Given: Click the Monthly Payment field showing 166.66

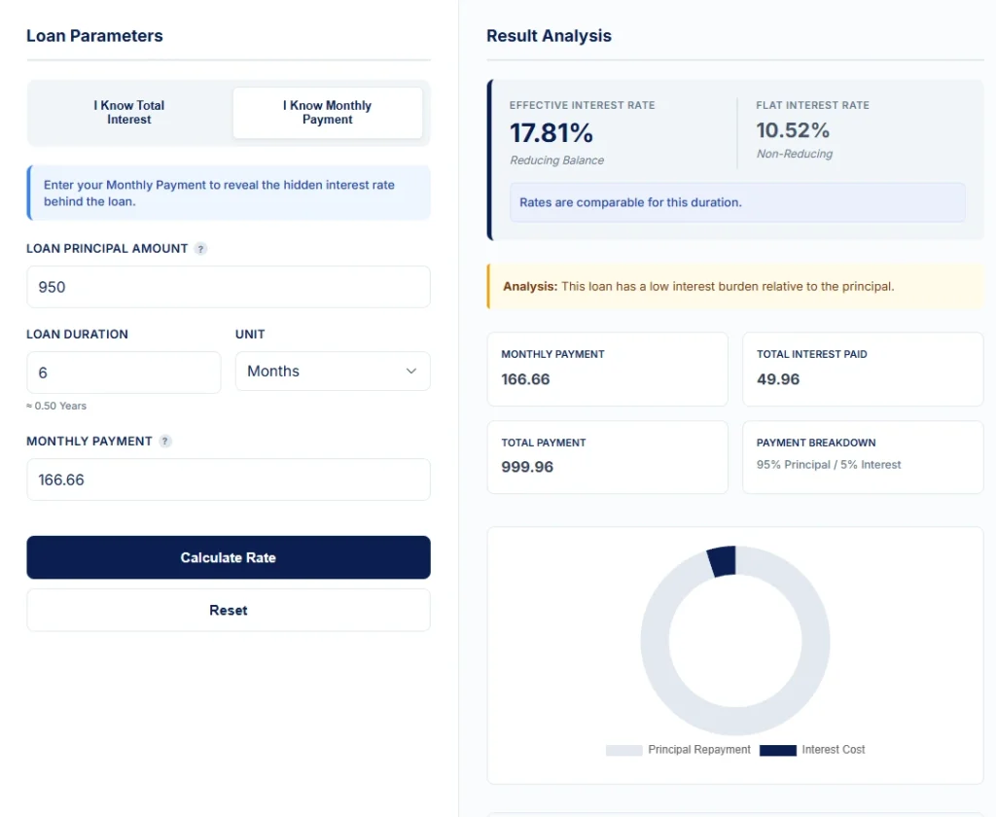Looking at the screenshot, I should [228, 480].
